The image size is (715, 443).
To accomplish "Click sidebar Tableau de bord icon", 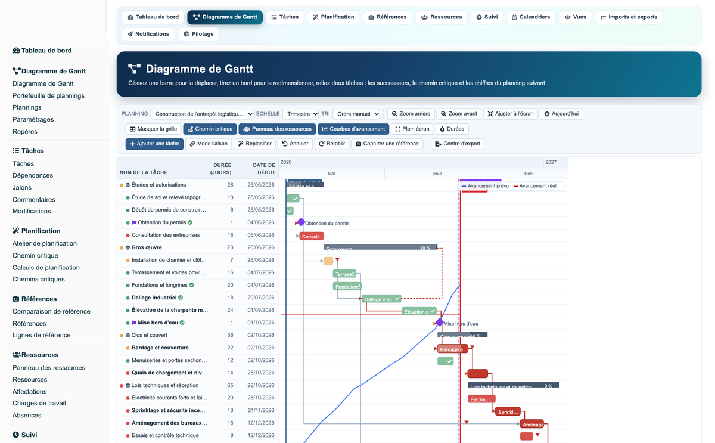I will pos(16,51).
